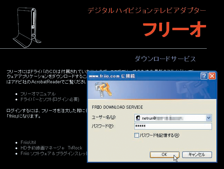Screen dimensions: 224x169
Task: Open the Friio ソフトウェア & プラグイン link
Action: coord(54,154)
